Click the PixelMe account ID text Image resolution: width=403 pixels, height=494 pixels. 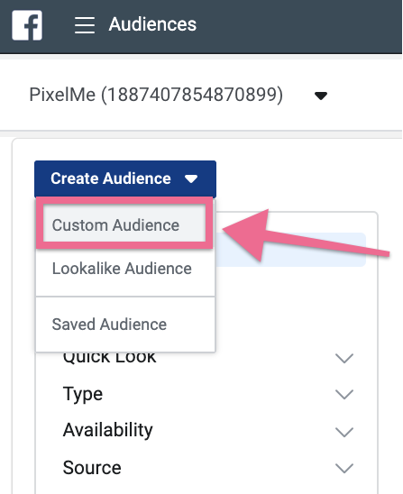point(191,95)
